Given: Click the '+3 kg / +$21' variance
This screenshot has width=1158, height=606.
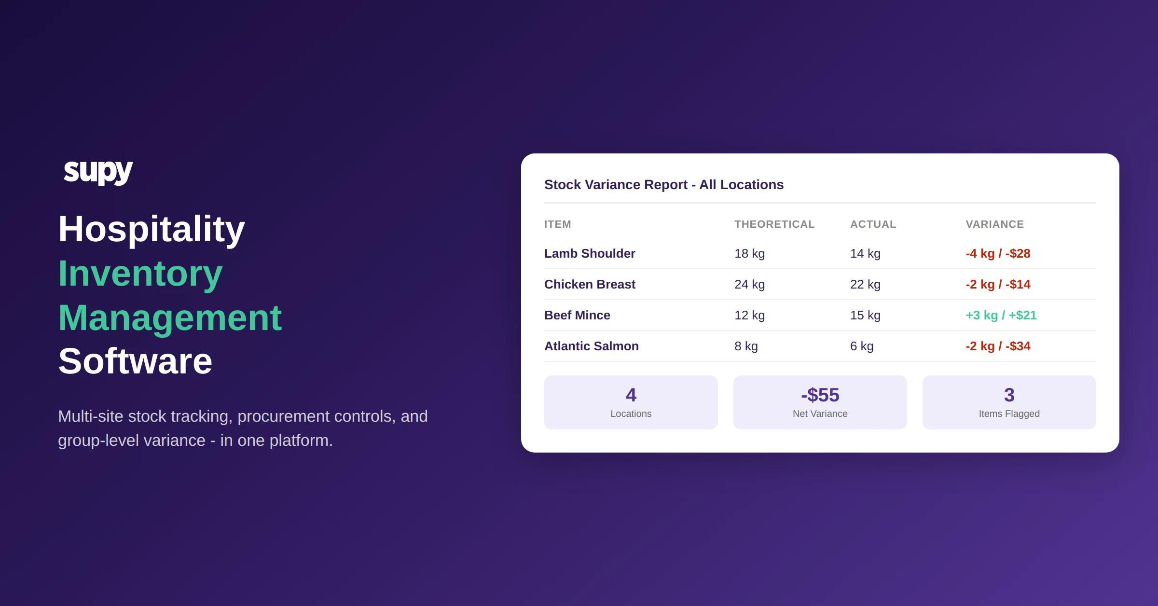Looking at the screenshot, I should 1001,315.
